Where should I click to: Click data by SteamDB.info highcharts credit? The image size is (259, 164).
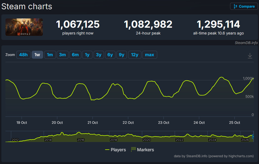pos(214,156)
